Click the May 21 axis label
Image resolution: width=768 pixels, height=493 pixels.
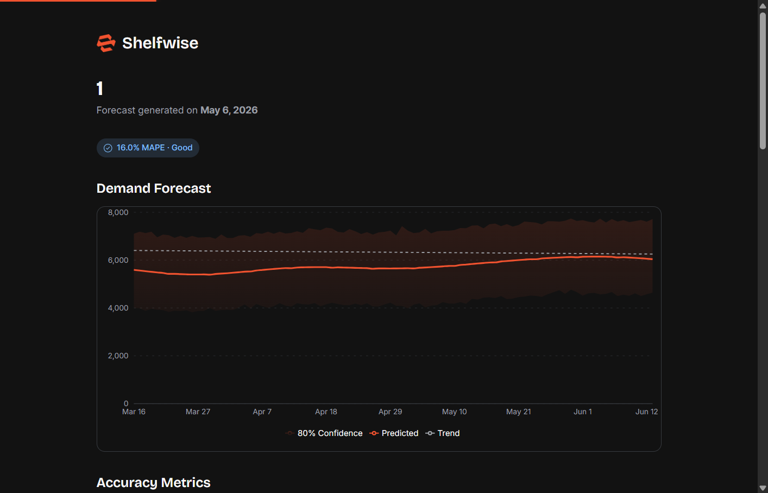pos(518,412)
